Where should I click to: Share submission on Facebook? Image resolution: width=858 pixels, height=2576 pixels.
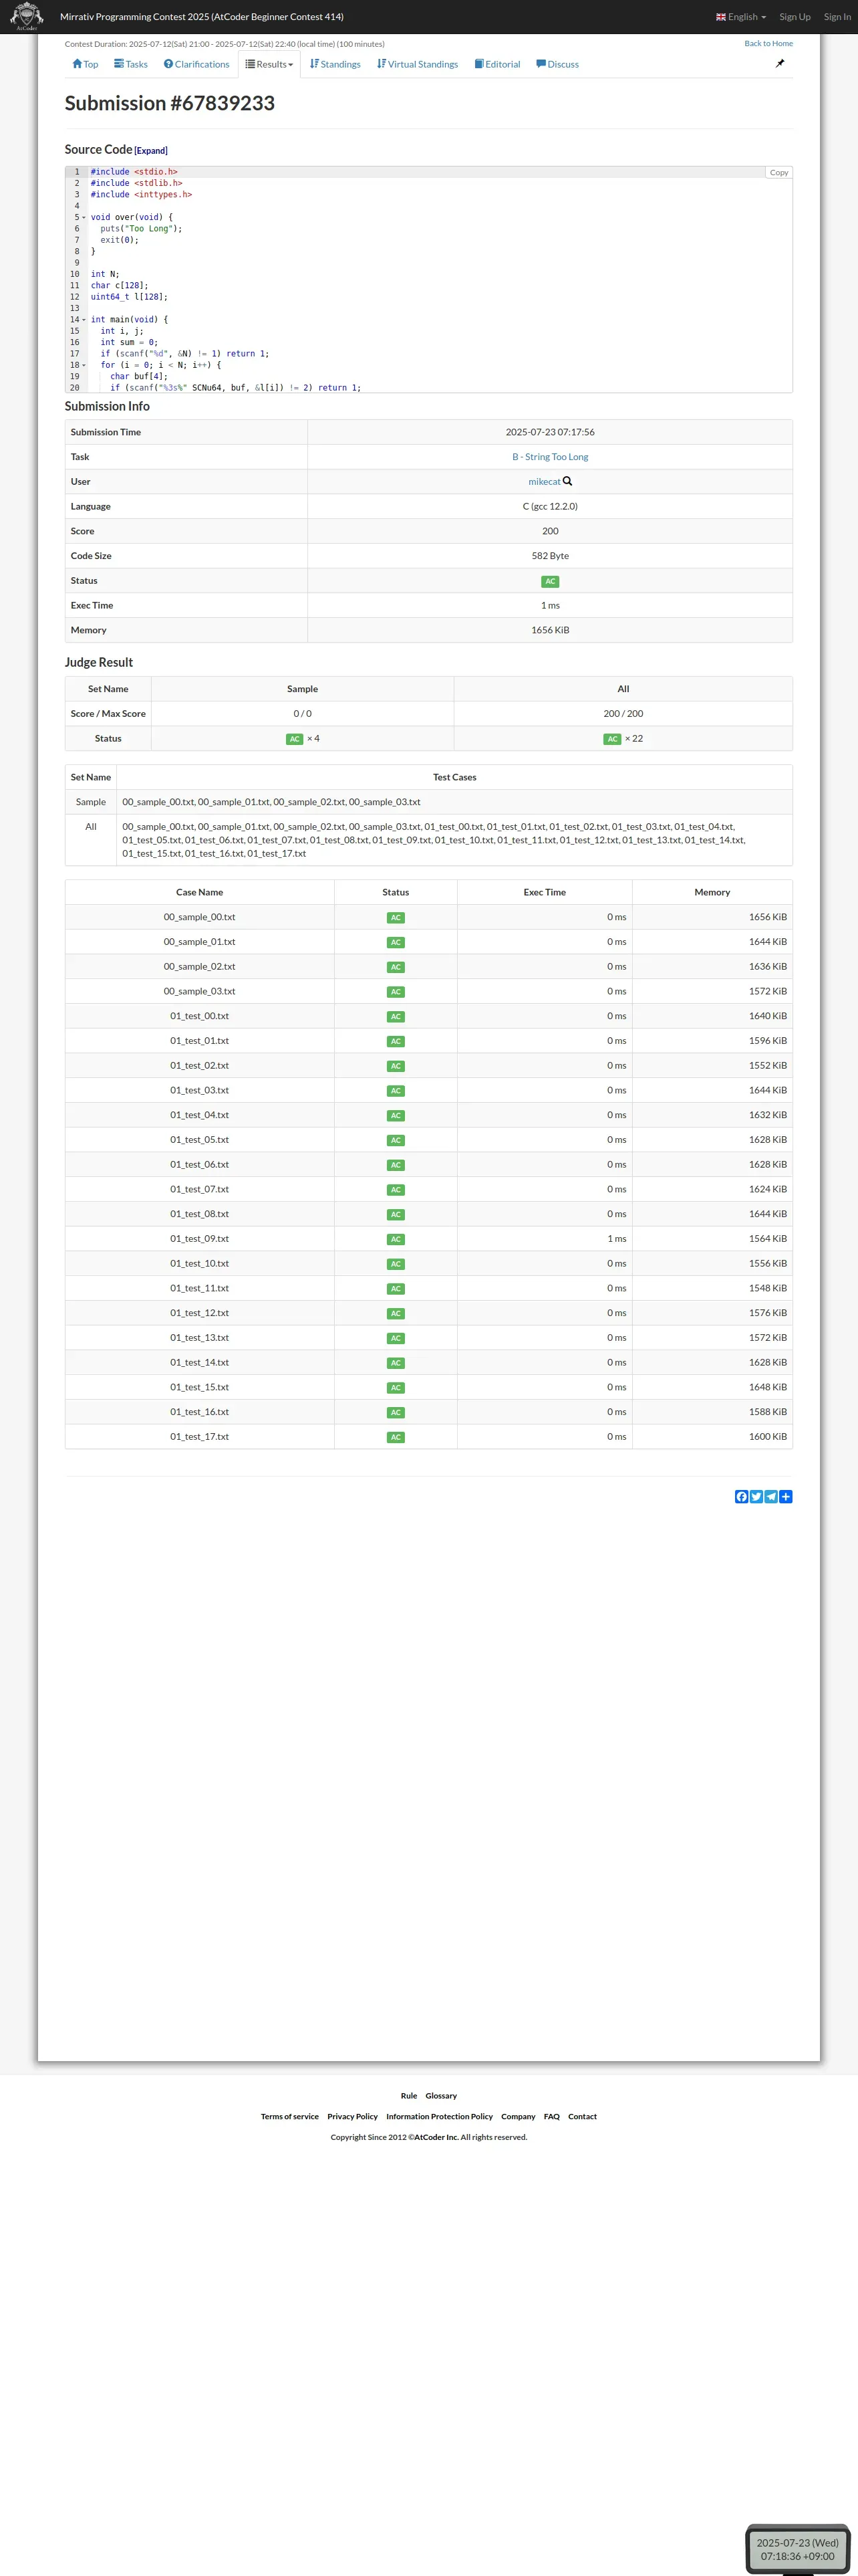coord(741,1497)
